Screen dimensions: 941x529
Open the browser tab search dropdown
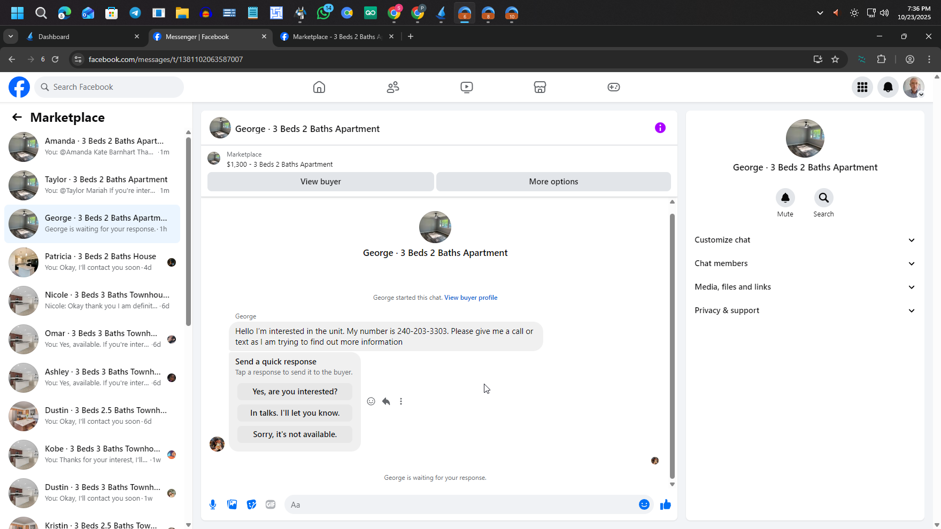coord(11,36)
